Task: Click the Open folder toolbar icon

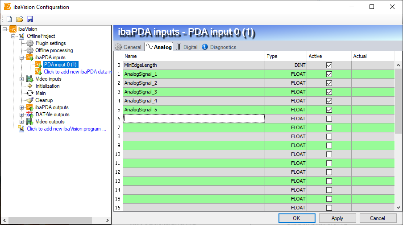Action: coord(20,19)
